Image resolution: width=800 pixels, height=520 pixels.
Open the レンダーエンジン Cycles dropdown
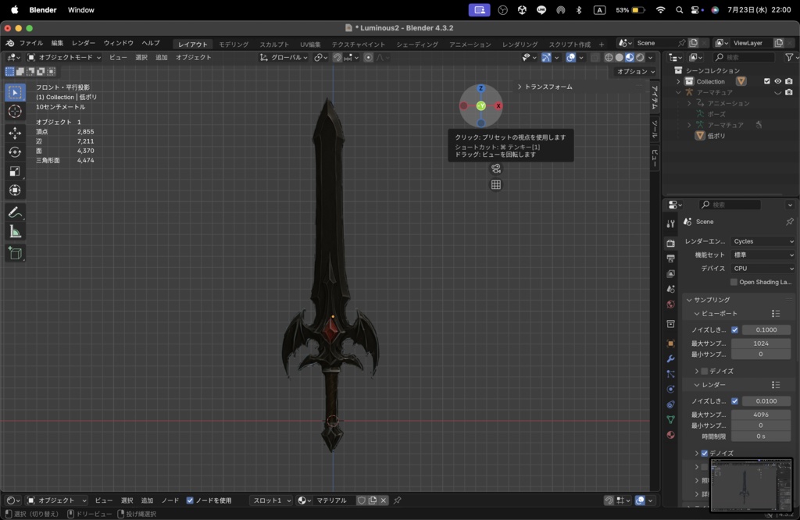(x=763, y=241)
